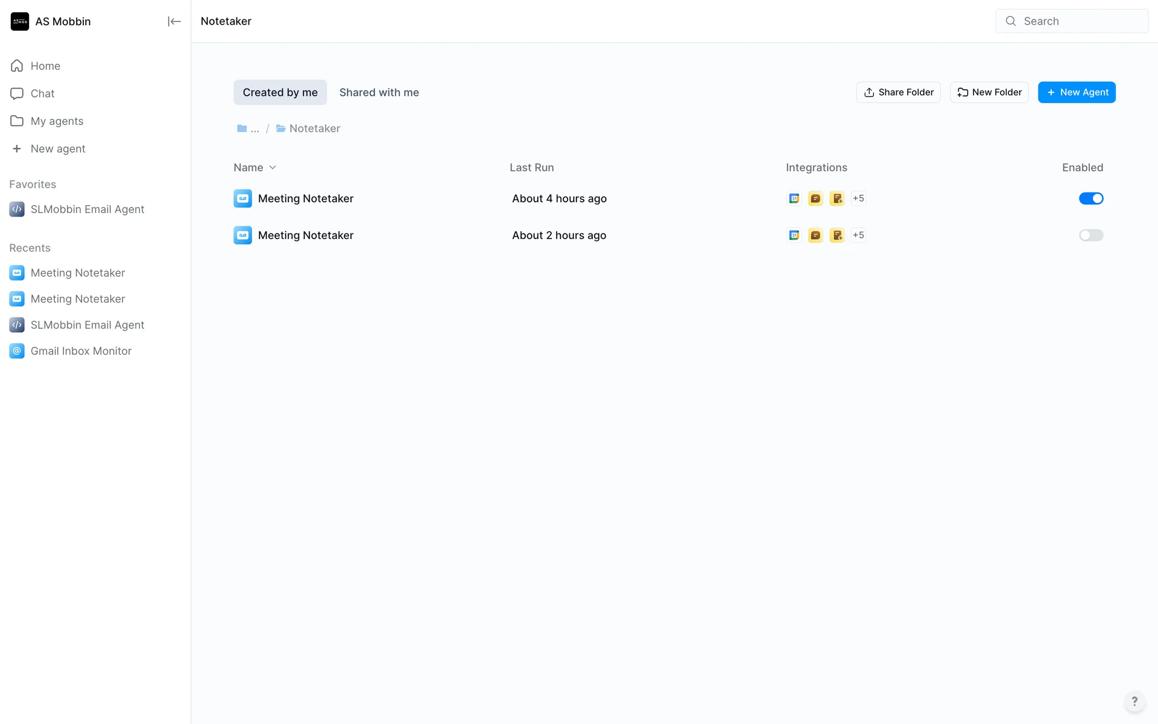Click the root folder breadcrumb icon

tap(242, 129)
